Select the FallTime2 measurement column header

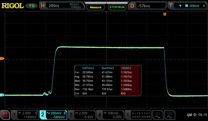pyautogui.click(x=88, y=68)
